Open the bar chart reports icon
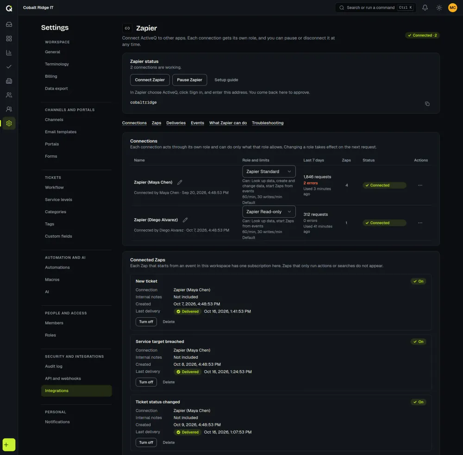463x455 pixels. pos(9,53)
